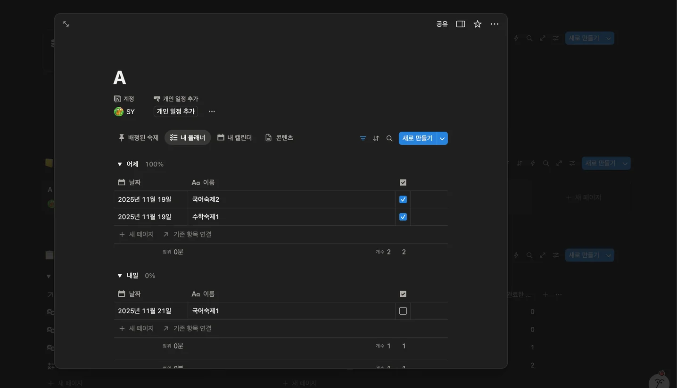The width and height of the screenshot is (677, 388).
Task: Open filter options for the planner view
Action: click(363, 138)
